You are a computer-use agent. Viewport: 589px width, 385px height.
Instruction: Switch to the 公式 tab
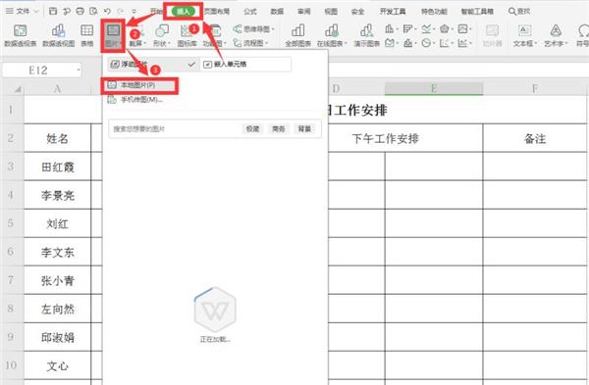250,11
